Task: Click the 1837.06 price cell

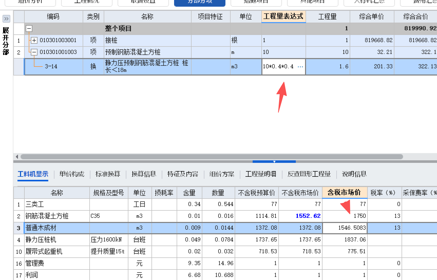Action: (x=345, y=240)
